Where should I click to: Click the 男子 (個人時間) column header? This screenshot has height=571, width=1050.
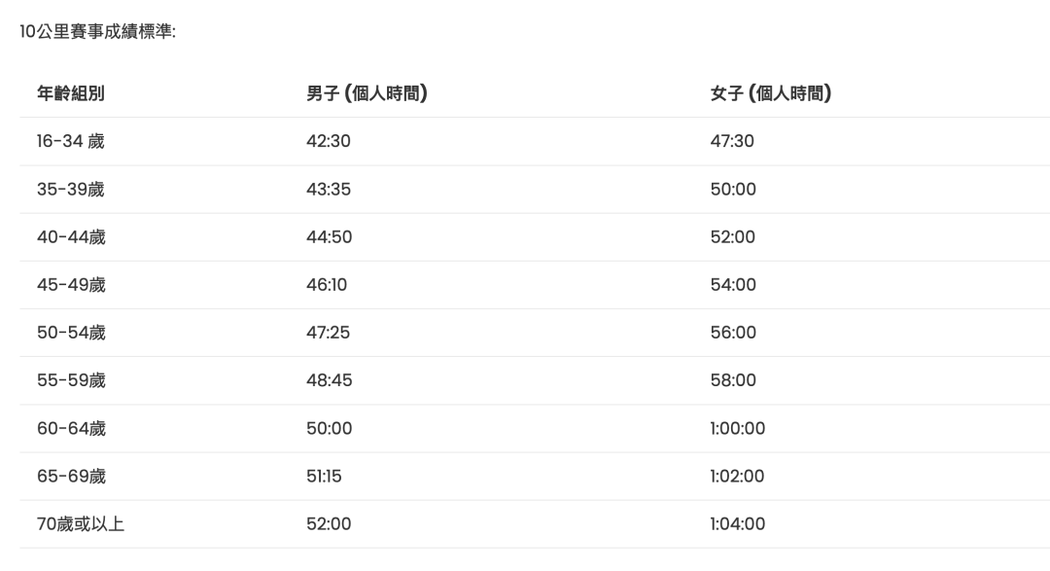(x=367, y=93)
